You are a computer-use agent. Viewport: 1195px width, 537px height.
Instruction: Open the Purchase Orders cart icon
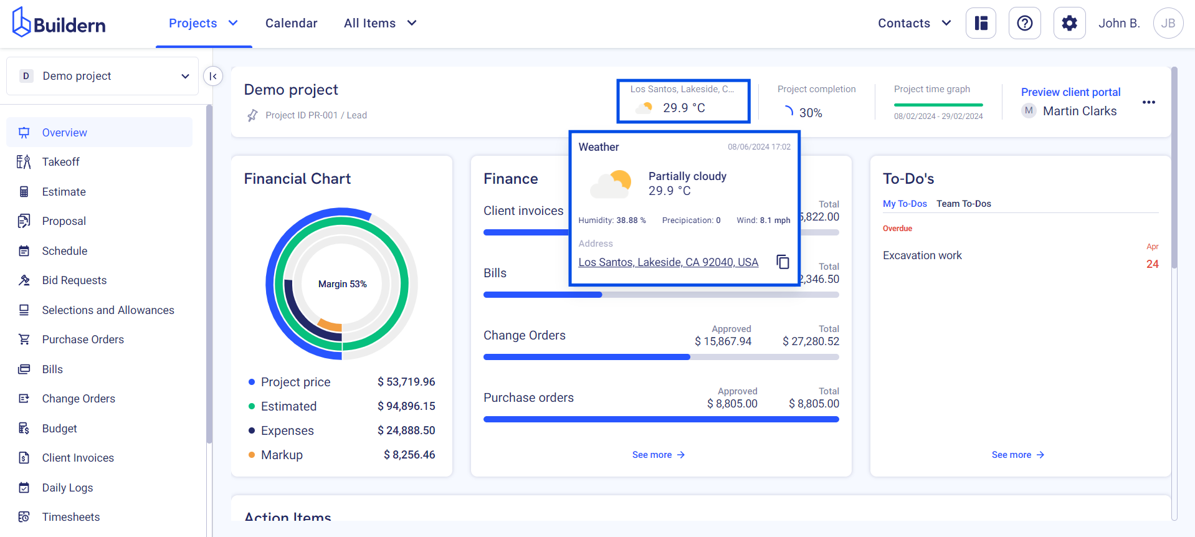click(24, 340)
